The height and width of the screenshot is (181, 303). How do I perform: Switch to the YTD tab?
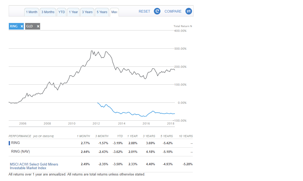[62, 12]
